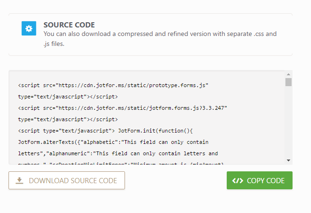Click the second type="text/javascript" closing script line
This screenshot has height=213, width=311.
click(68, 119)
